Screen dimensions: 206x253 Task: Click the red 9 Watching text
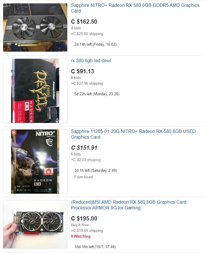click(x=81, y=236)
